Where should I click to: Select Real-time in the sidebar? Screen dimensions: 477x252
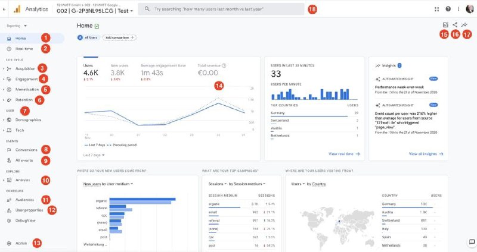23,49
